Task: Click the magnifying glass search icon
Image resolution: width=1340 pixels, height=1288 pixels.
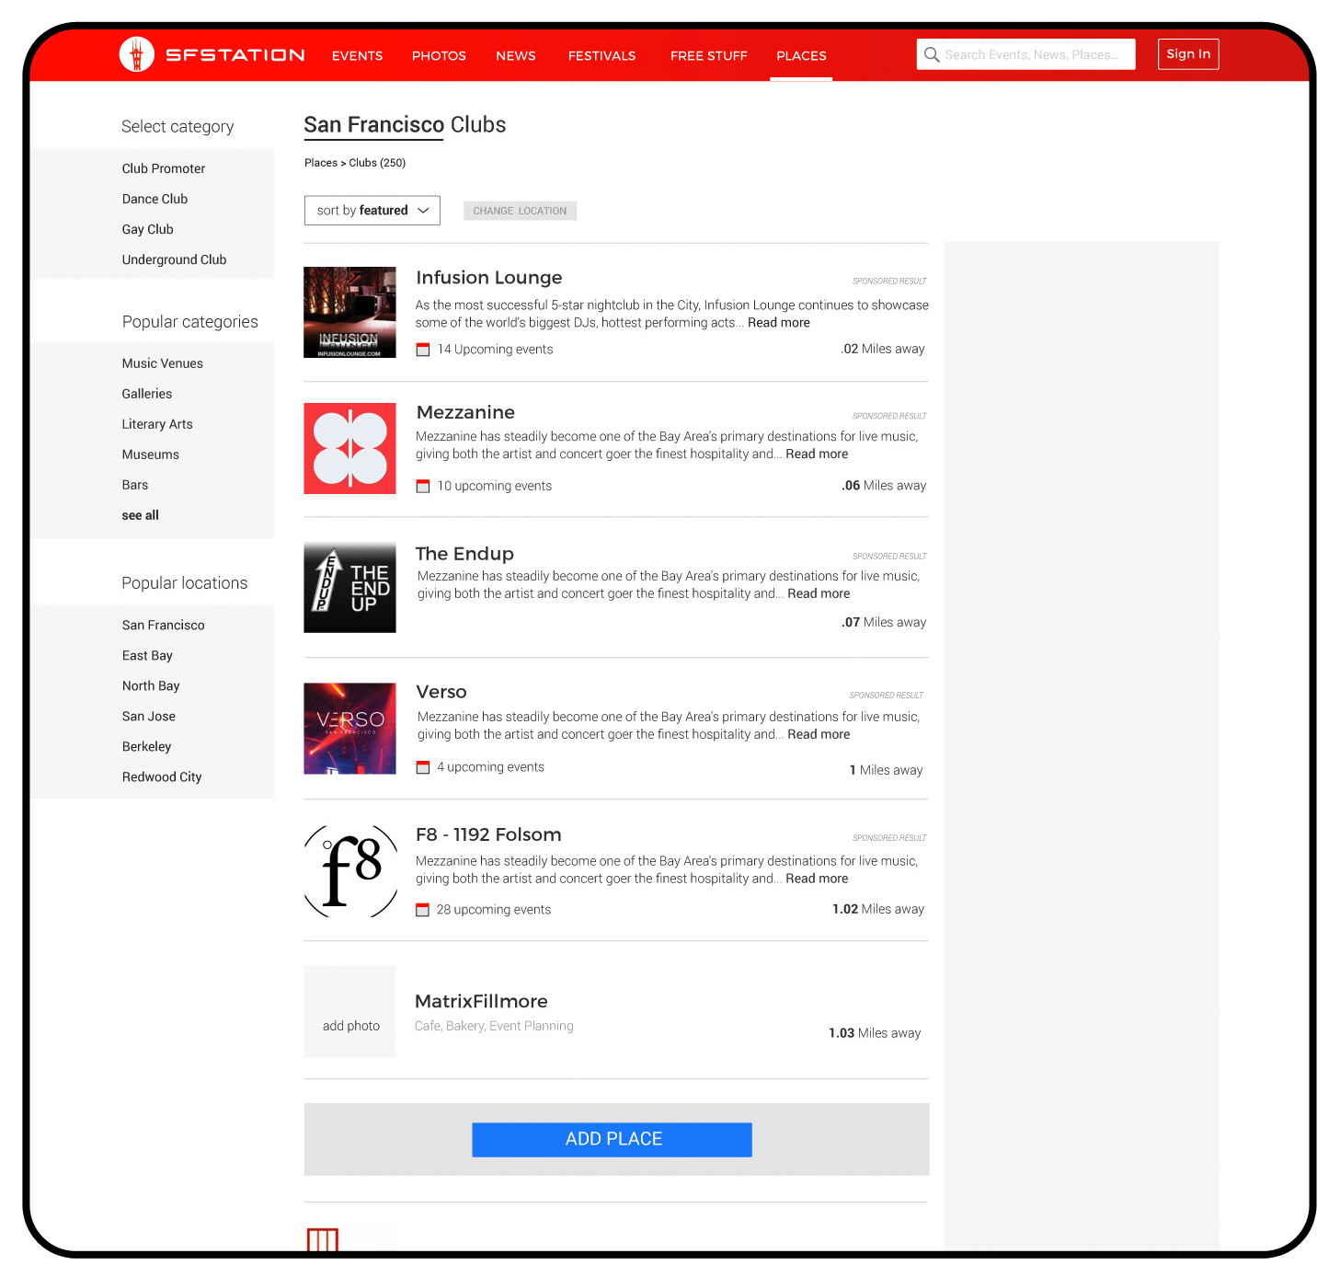Action: (932, 54)
